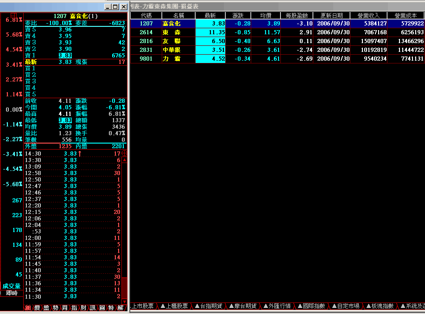Open the 板塊指數 market tab
Screen dimensions: 425x314
point(380,306)
